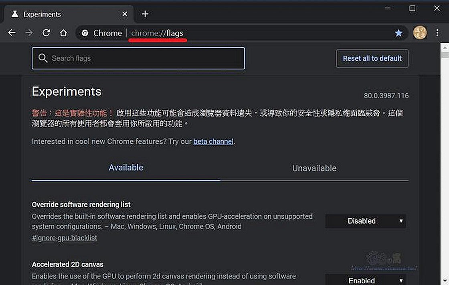Click Reset all to default button

[372, 58]
